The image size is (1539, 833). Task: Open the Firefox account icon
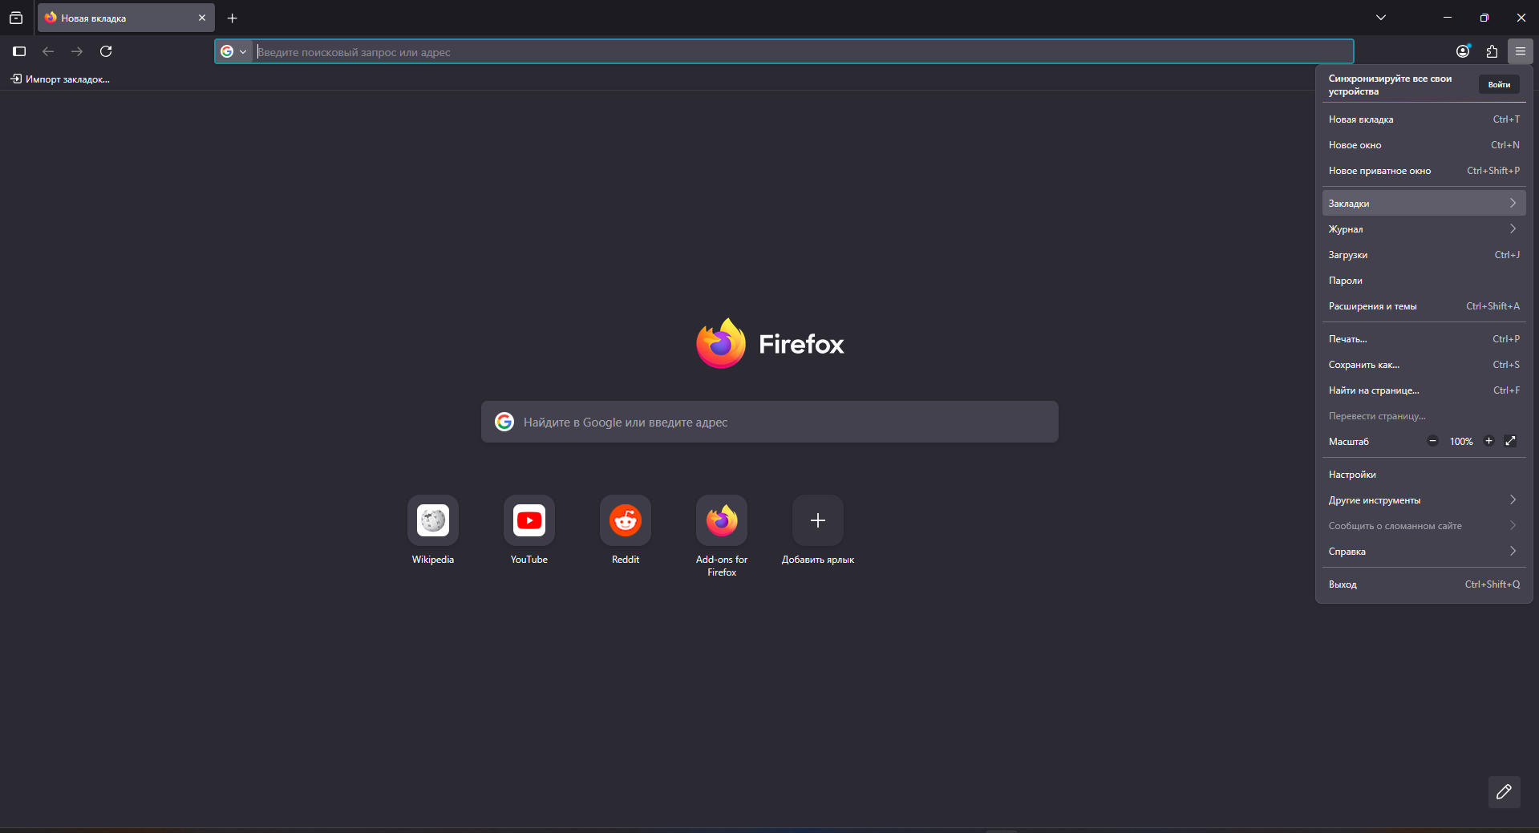(1463, 51)
